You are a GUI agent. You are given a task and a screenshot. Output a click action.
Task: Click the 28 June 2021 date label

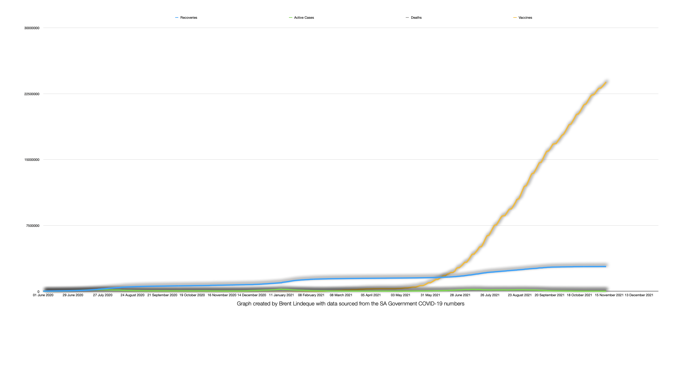pyautogui.click(x=460, y=295)
